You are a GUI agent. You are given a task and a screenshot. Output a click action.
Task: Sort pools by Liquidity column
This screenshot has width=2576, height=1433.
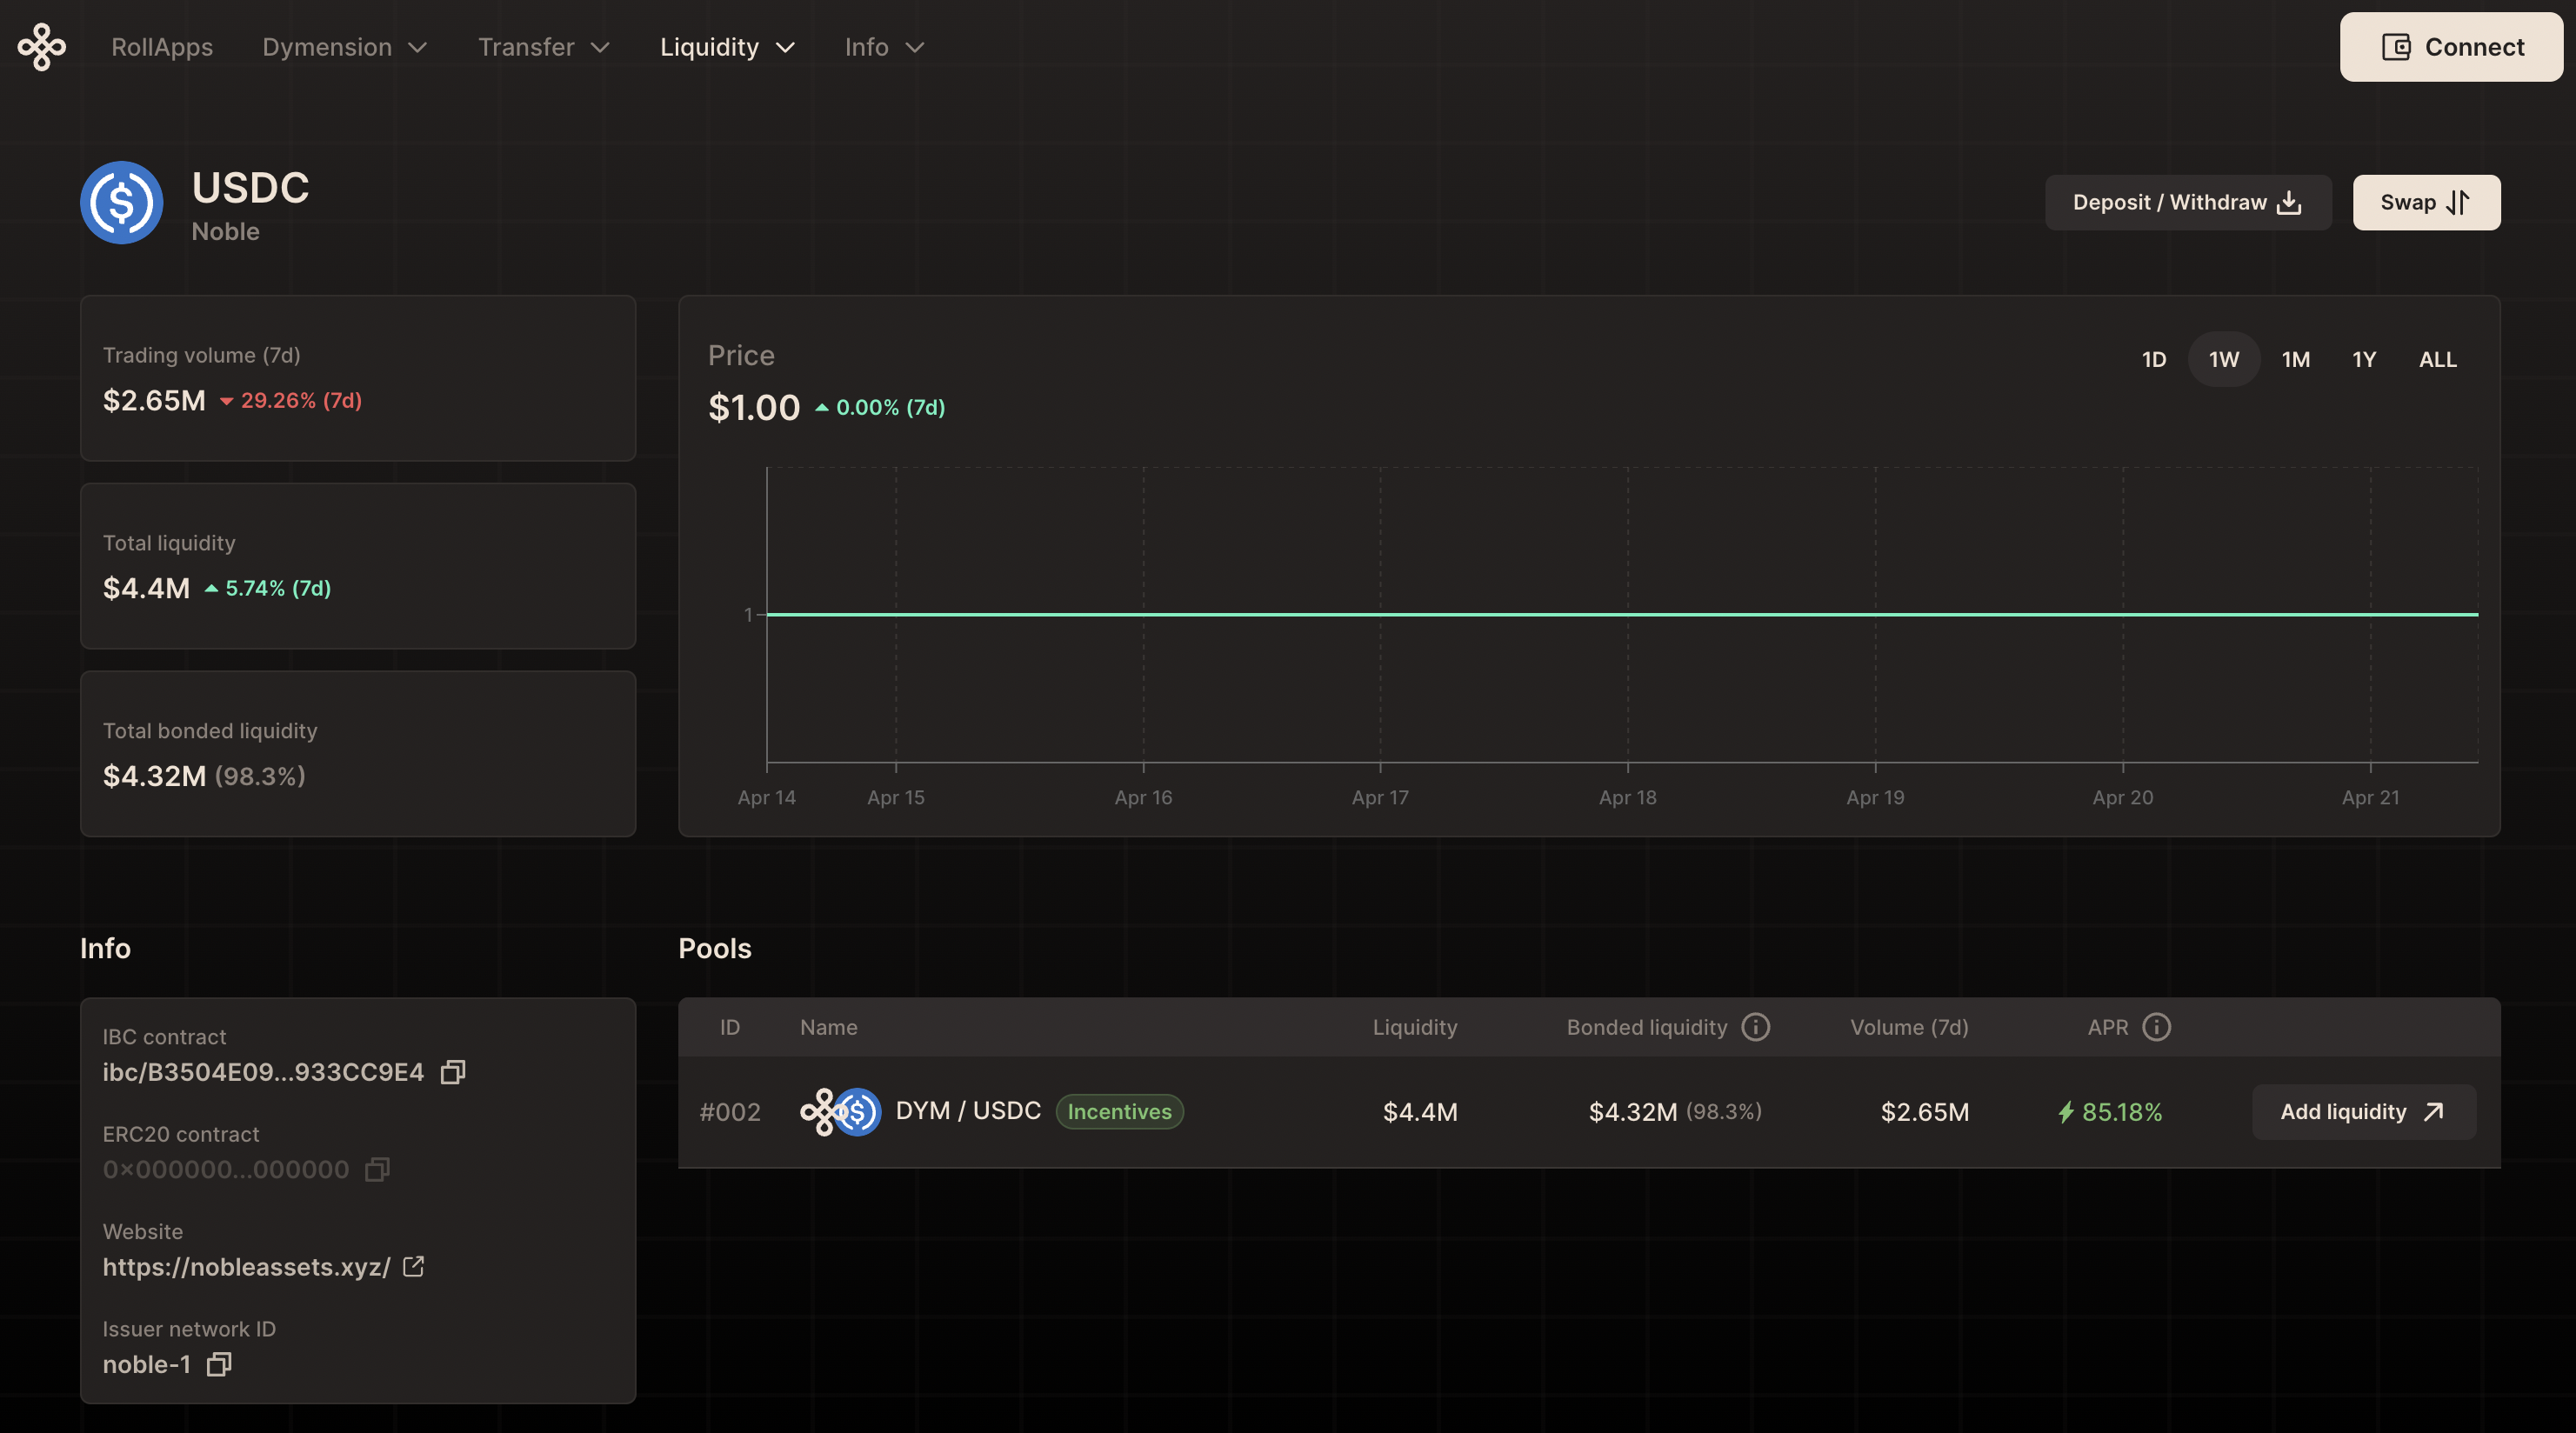1415,1027
